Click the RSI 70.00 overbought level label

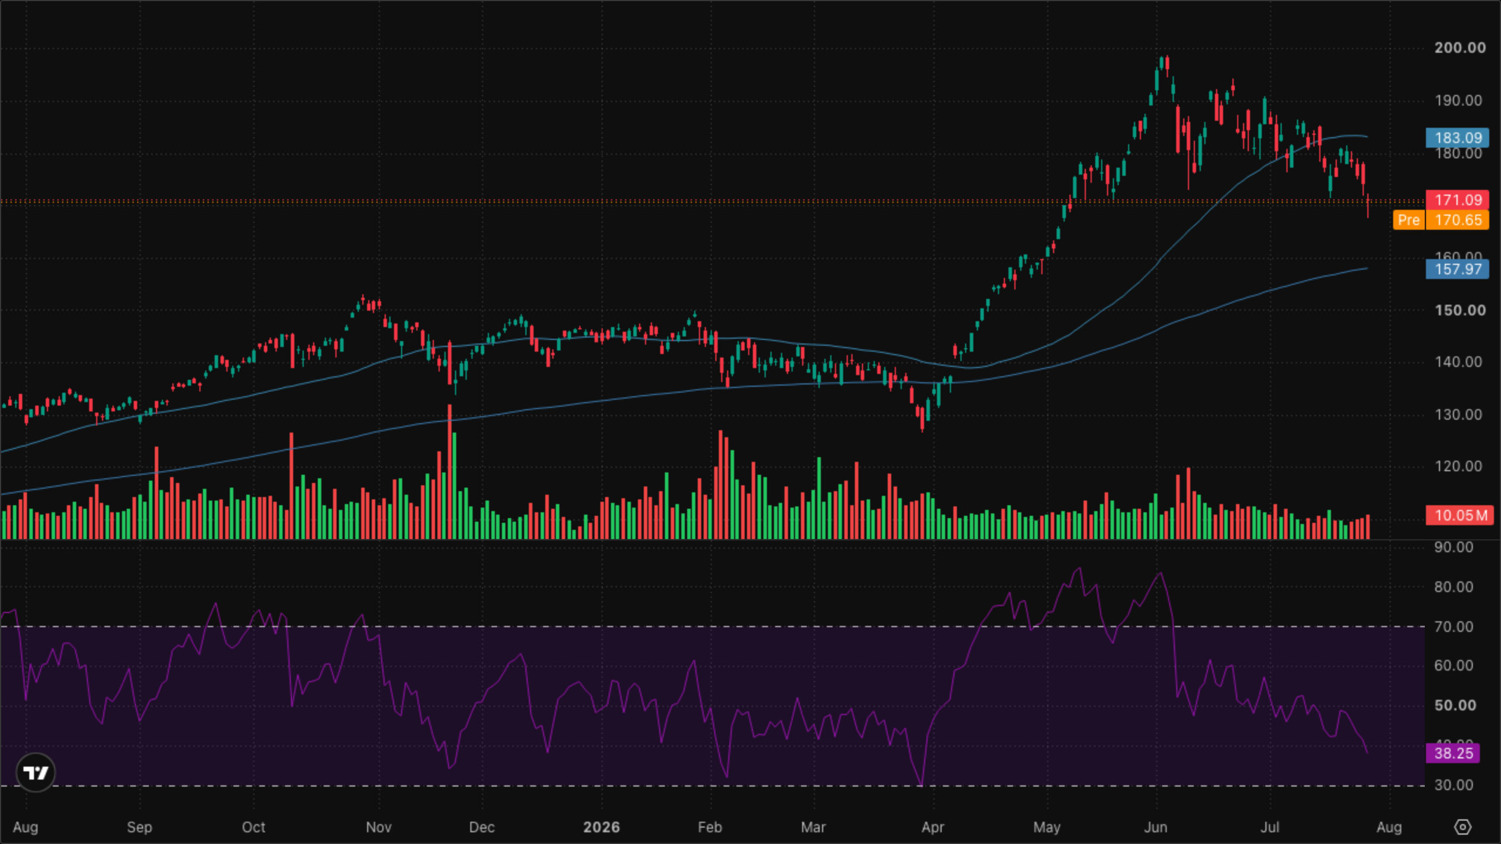(1454, 627)
